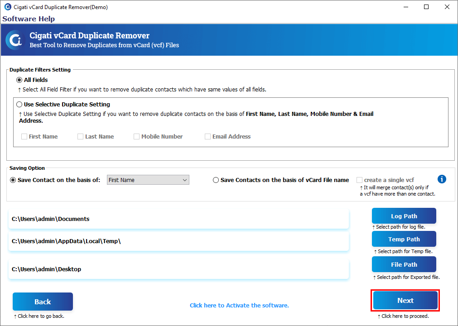
Task: Click the Cigati app icon in the title bar
Action: pyautogui.click(x=8, y=7)
